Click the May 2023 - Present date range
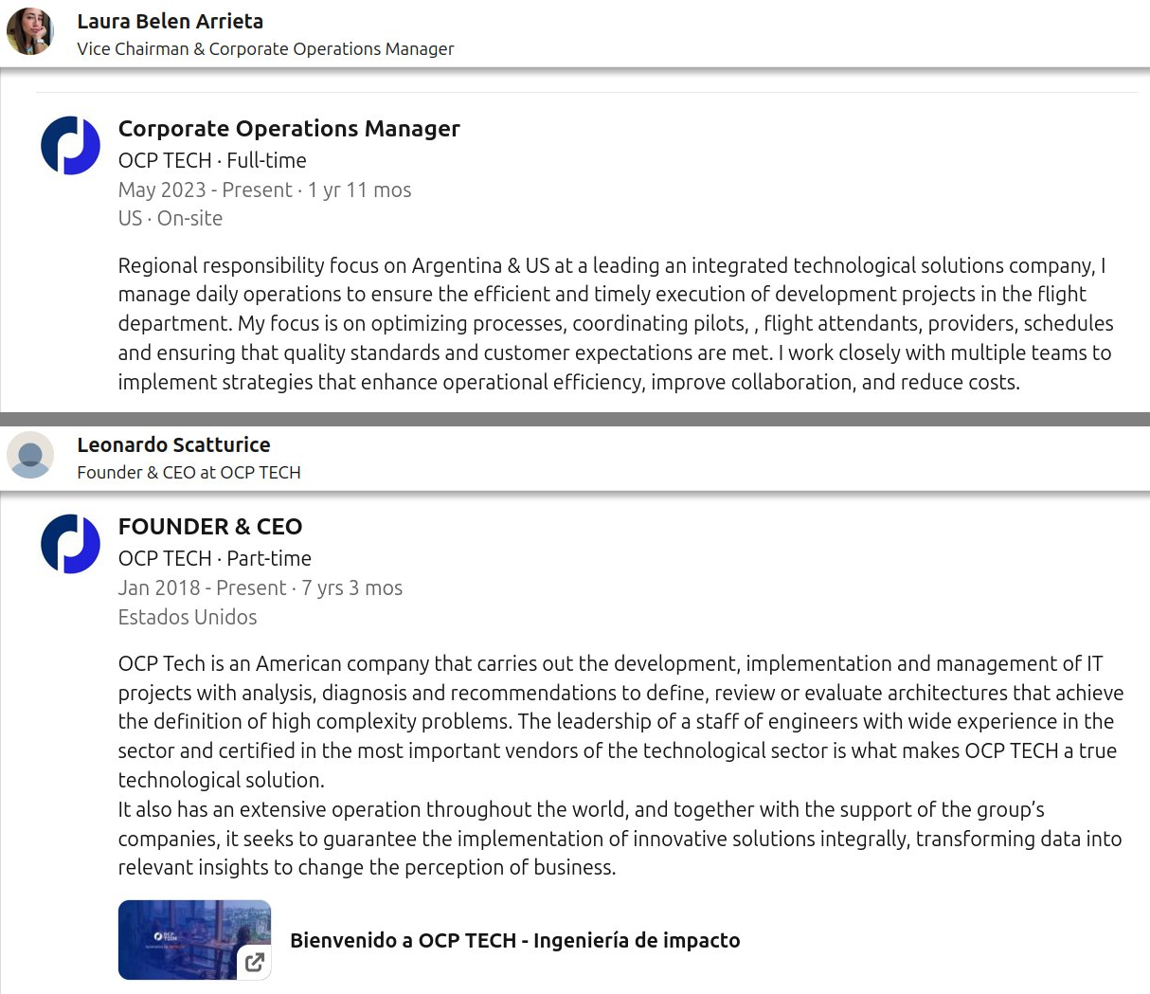 [206, 190]
